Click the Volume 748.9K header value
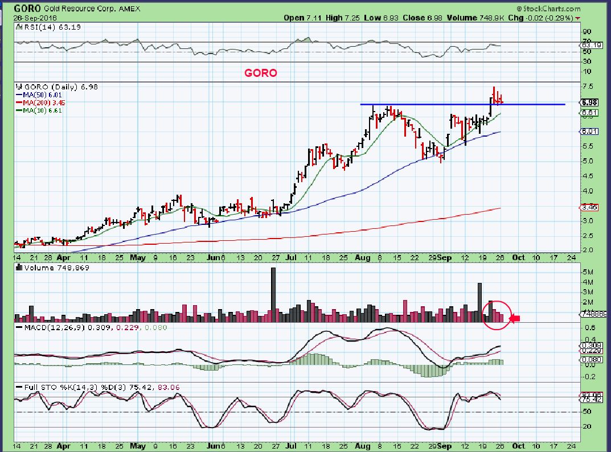611x452 pixels. point(475,18)
